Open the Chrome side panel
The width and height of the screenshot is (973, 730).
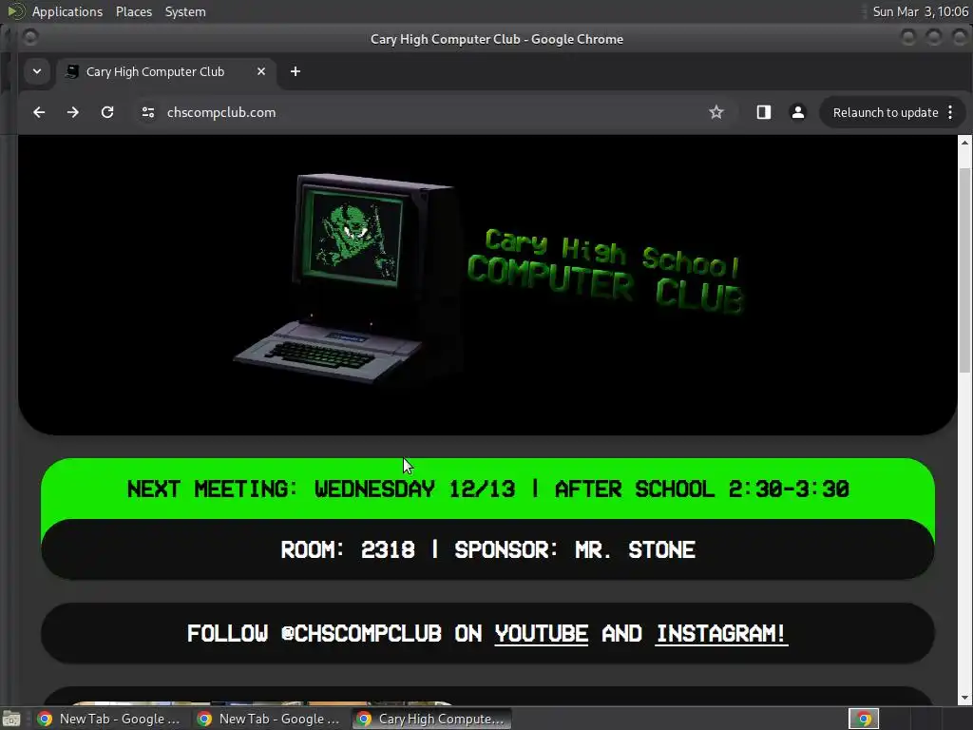tap(763, 112)
